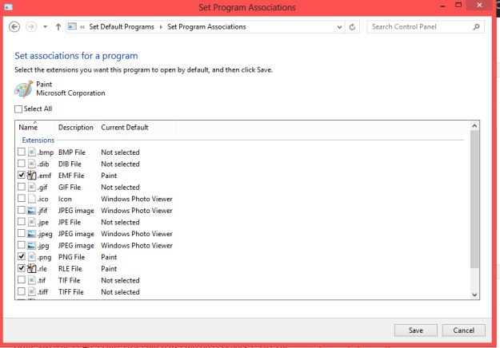Screen dimensions: 500x348
Task: Sort by the Description column header
Action: (x=76, y=127)
